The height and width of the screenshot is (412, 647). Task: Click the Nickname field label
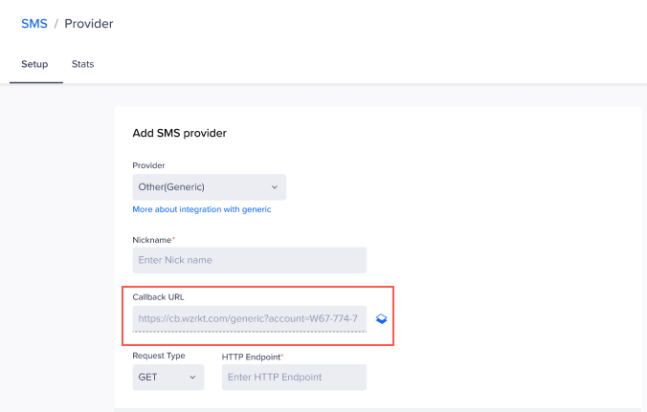pos(153,239)
